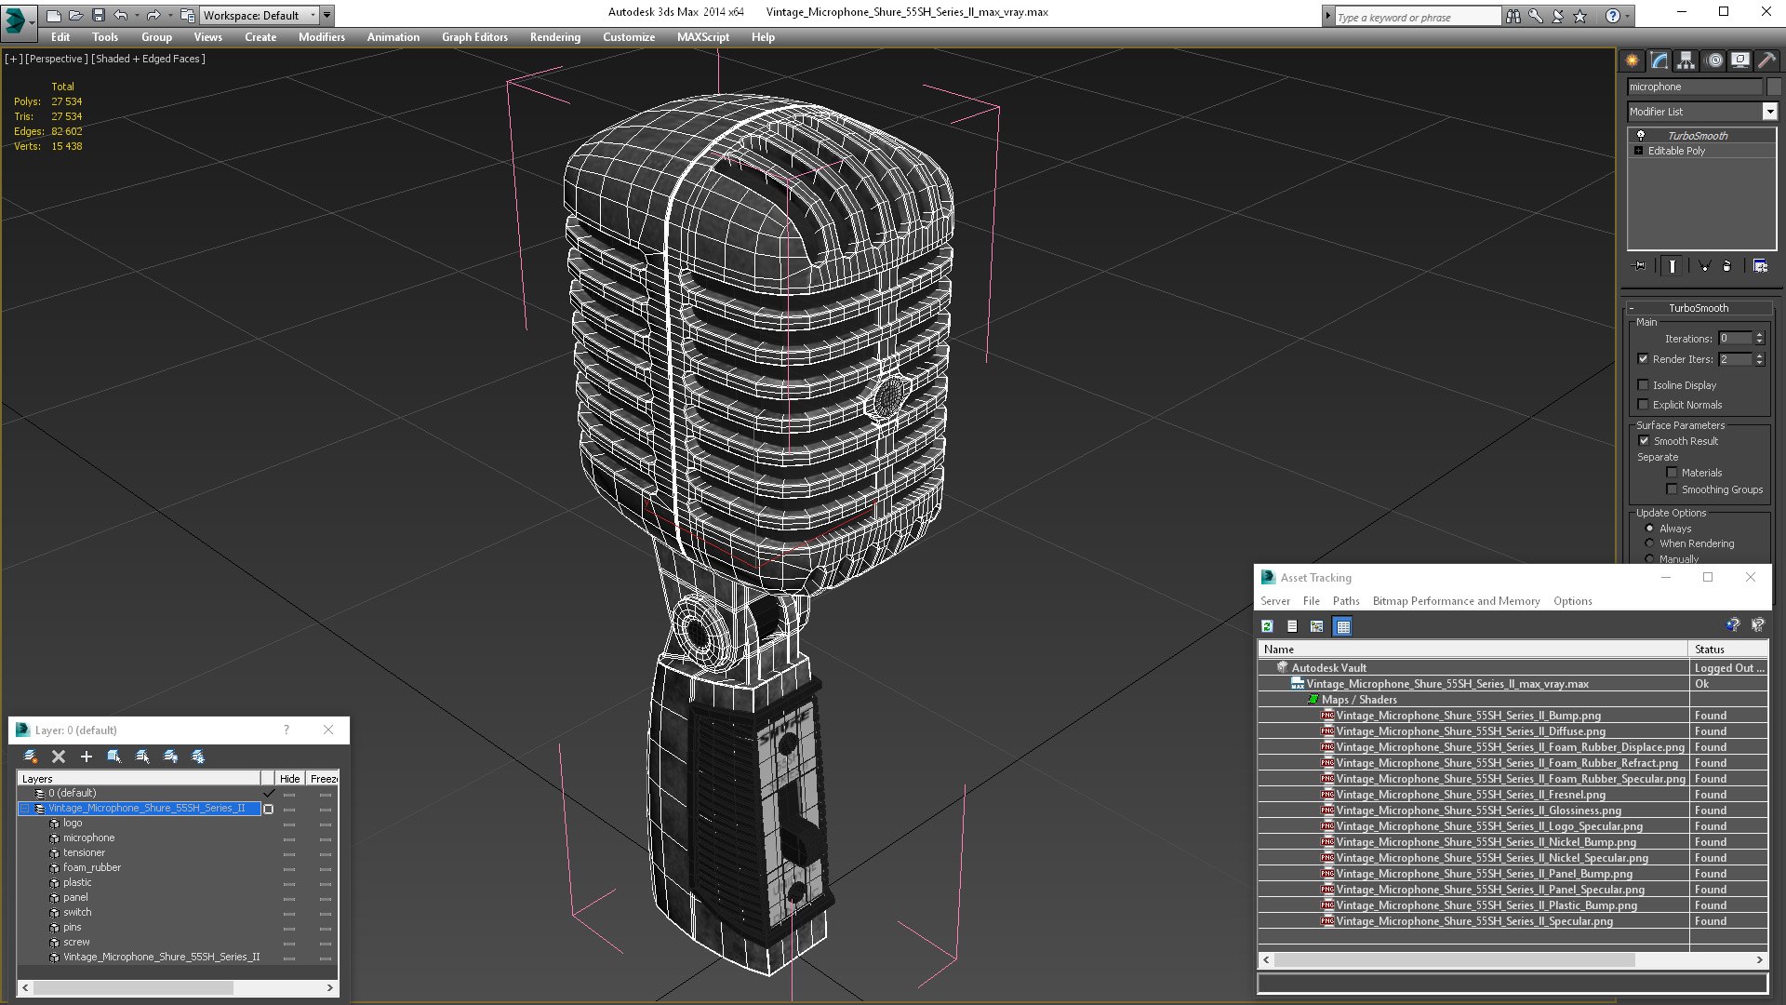Screen dimensions: 1786x1005
Task: Switch to the Utilities hammer tab
Action: pos(1766,60)
